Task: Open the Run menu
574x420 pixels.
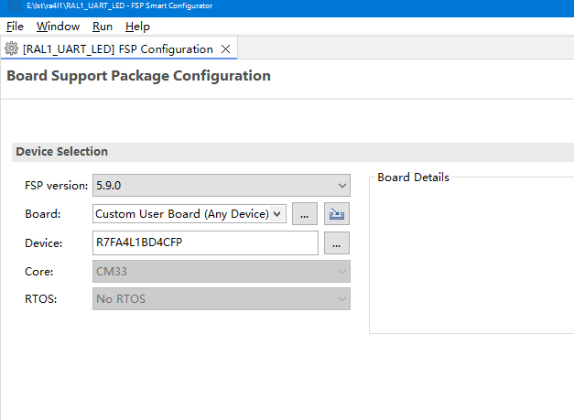Action: (x=103, y=27)
